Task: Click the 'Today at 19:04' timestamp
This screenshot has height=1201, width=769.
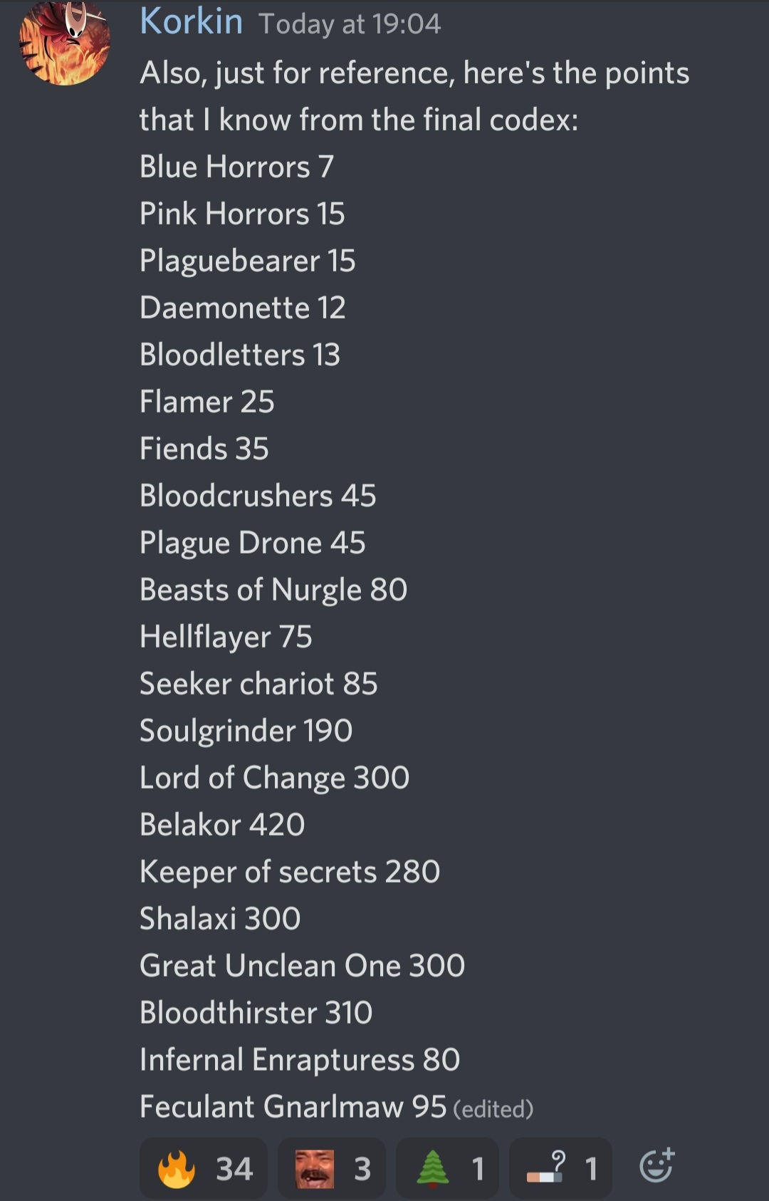Action: (350, 24)
